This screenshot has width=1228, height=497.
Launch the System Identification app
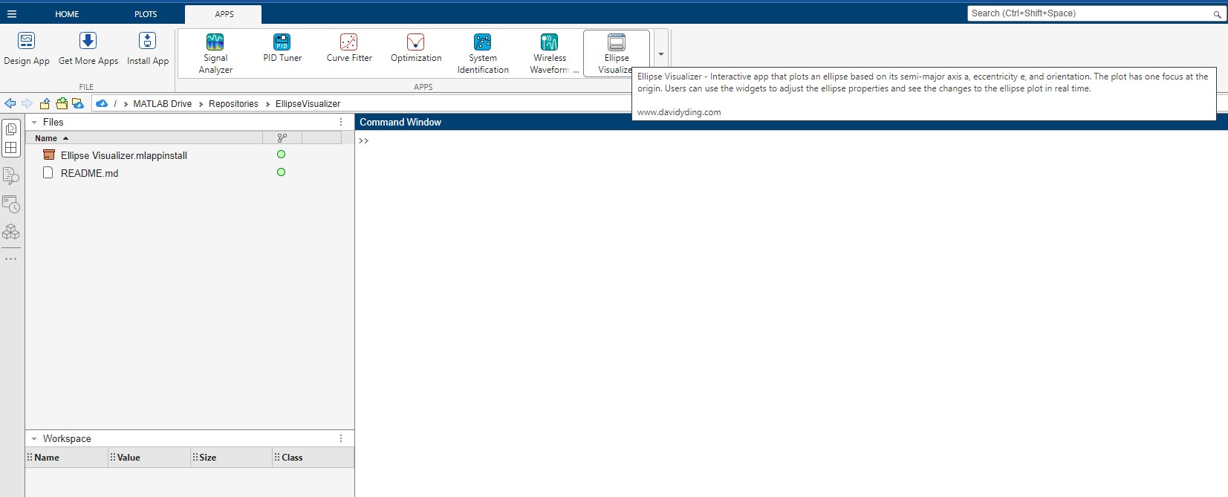(x=483, y=53)
